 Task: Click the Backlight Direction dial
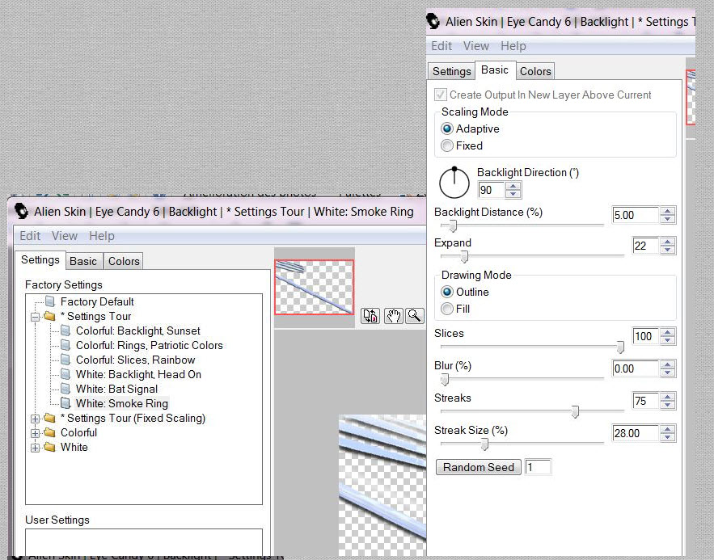(x=454, y=183)
